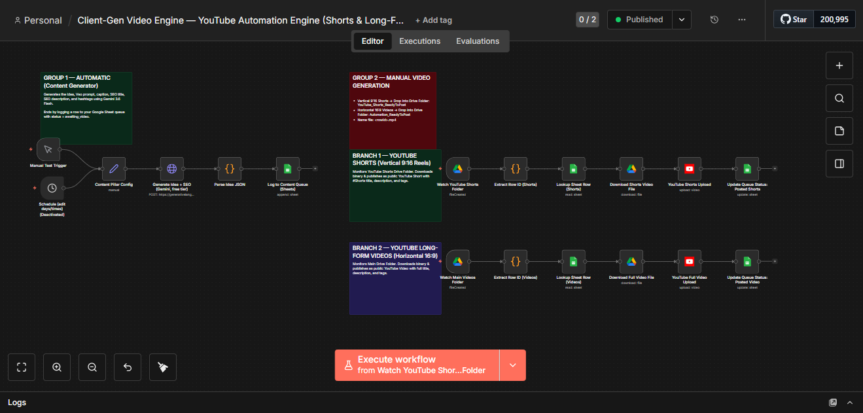Expand the Logs panel chevron
This screenshot has width=863, height=413.
[x=850, y=403]
